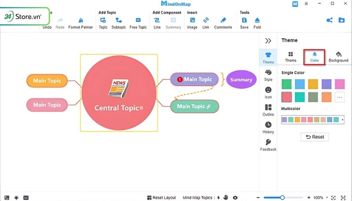The image size is (352, 201).
Task: Toggle the dark mode sun icon
Action: (16, 197)
